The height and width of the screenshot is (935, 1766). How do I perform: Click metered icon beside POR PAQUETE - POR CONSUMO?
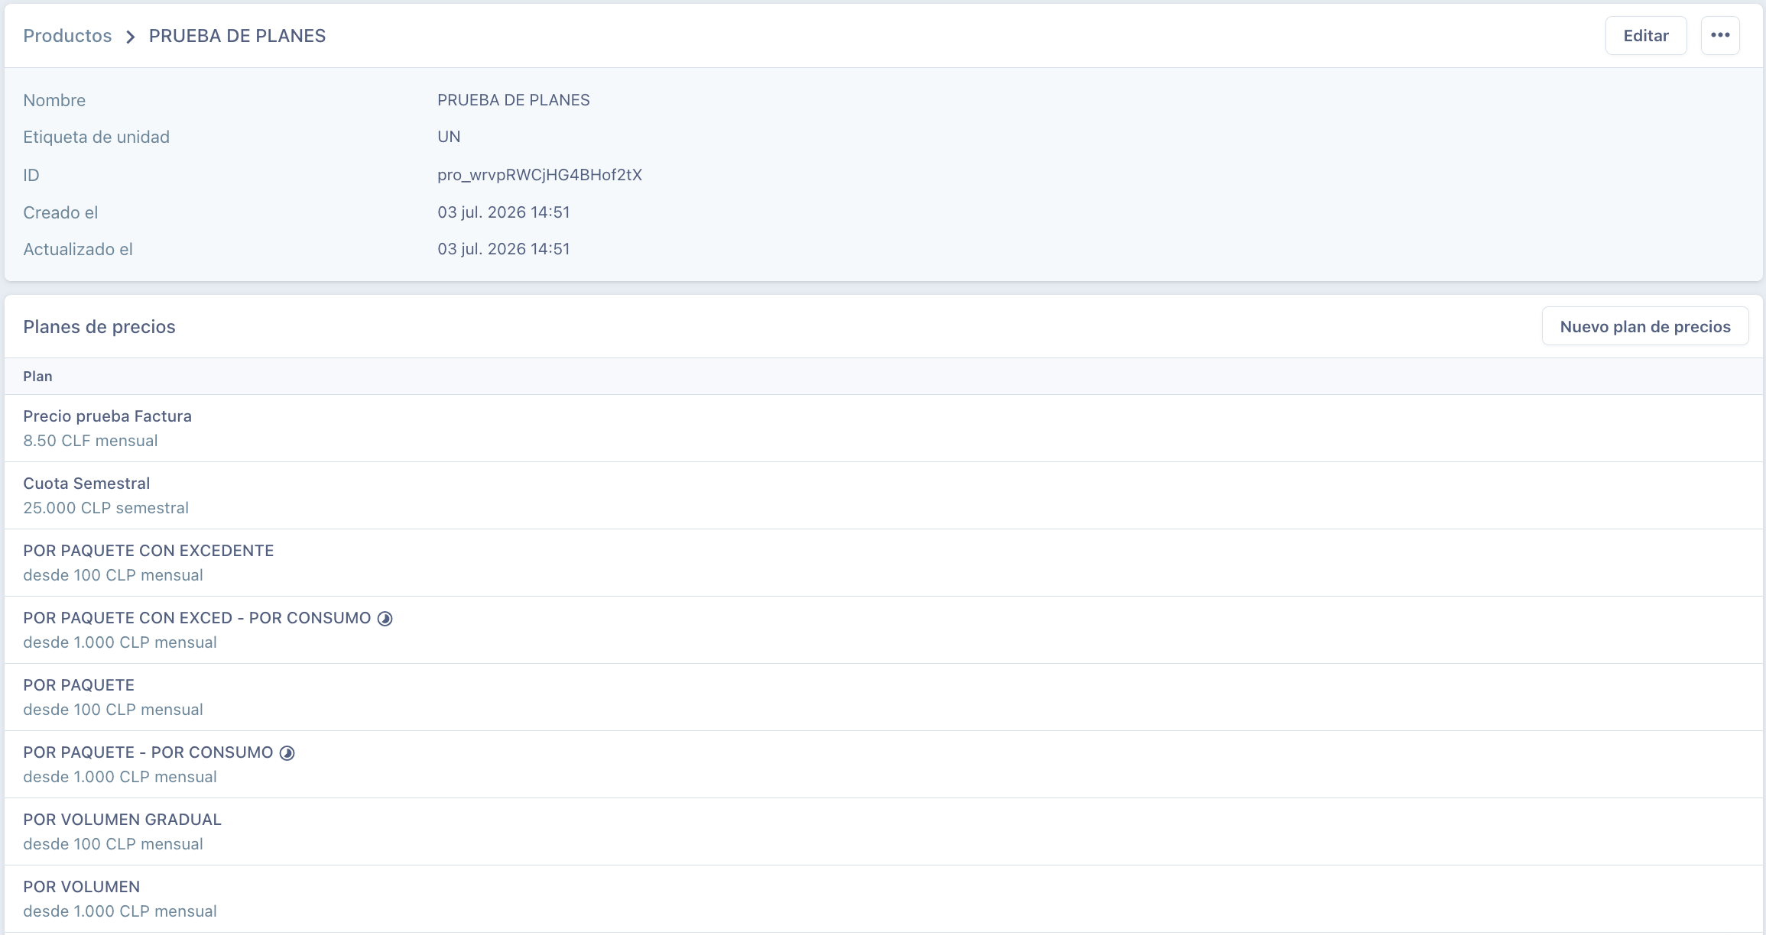[287, 753]
